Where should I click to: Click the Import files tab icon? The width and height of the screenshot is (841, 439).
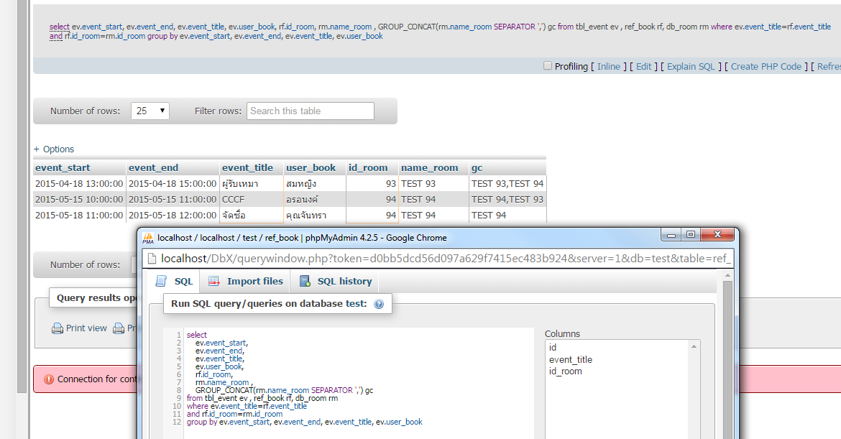pos(213,282)
